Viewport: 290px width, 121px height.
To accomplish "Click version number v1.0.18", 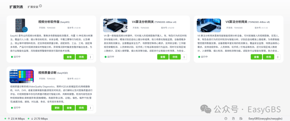I will pyautogui.click(x=77, y=28).
